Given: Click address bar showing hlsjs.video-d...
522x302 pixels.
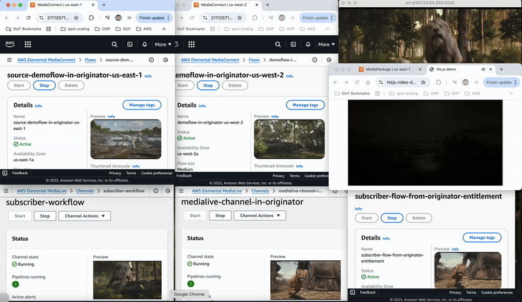Looking at the screenshot, I should pyautogui.click(x=403, y=83).
